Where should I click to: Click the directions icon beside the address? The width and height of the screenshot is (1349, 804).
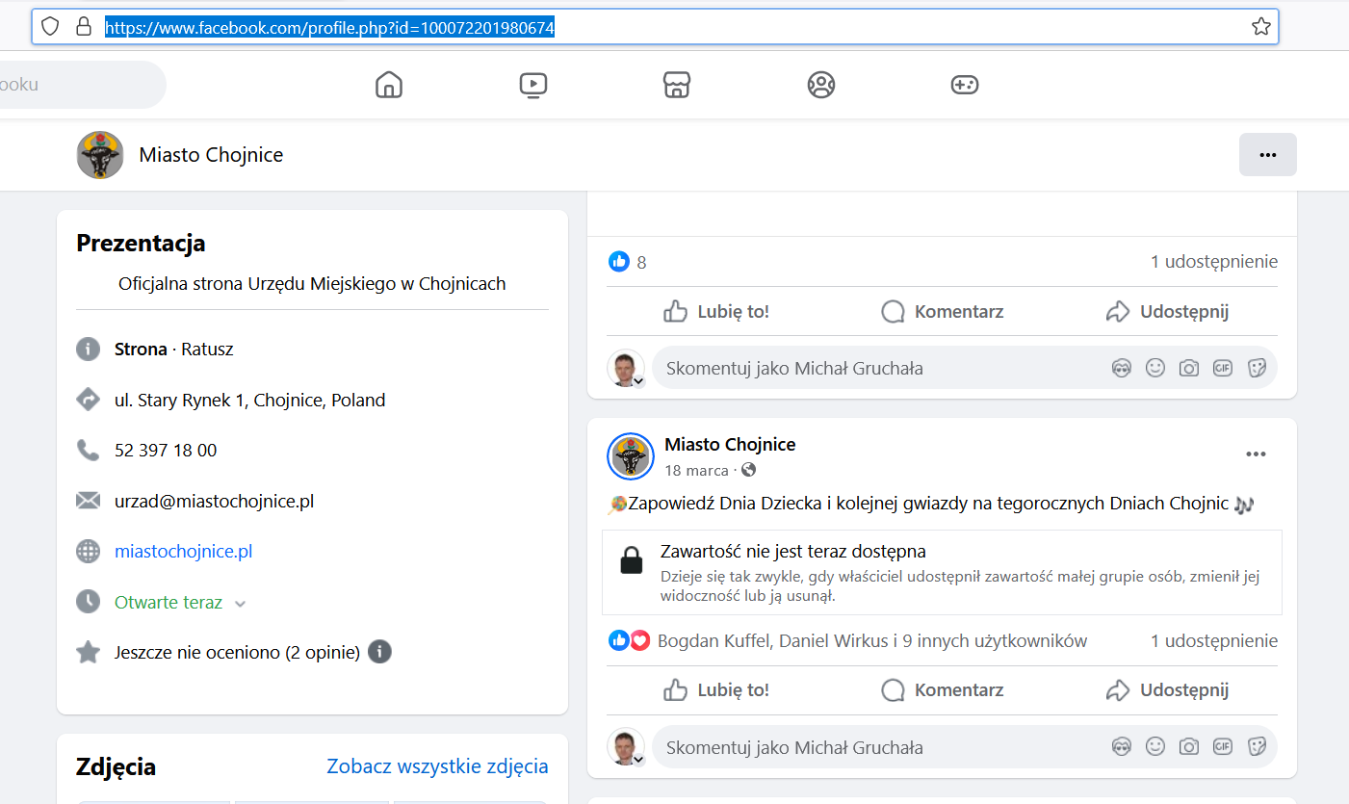tap(88, 400)
